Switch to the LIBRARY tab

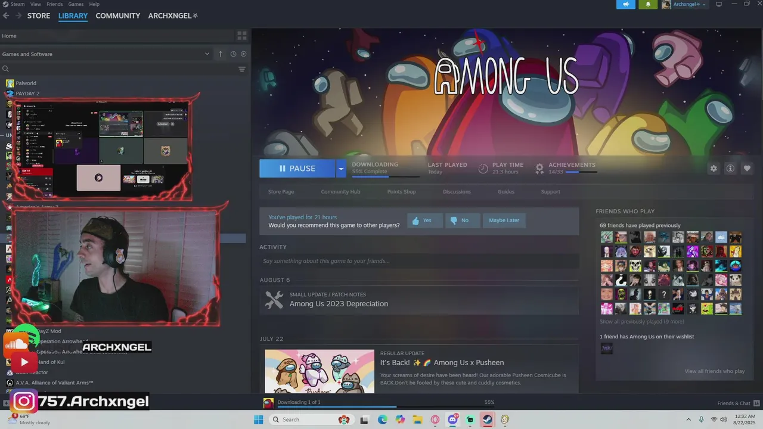[x=73, y=15]
